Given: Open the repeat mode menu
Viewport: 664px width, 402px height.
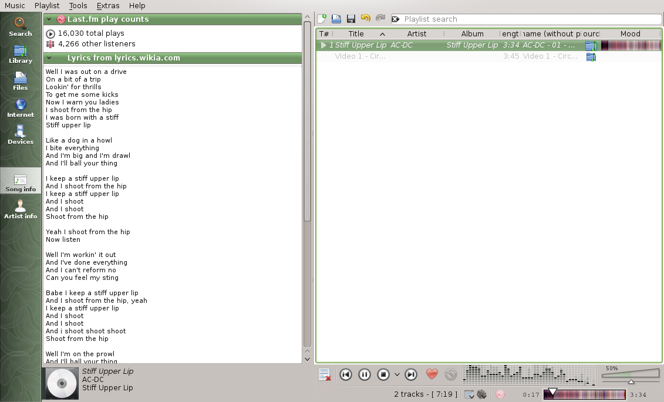Looking at the screenshot, I should click(x=469, y=394).
